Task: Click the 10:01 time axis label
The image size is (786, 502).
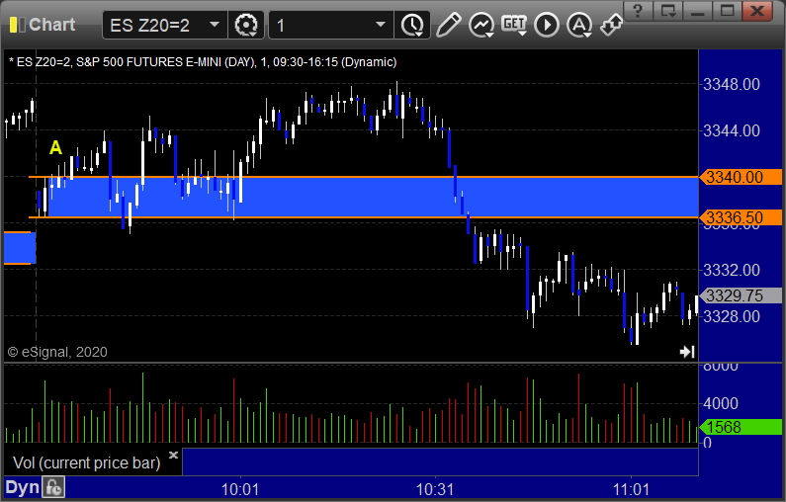Action: [x=240, y=489]
